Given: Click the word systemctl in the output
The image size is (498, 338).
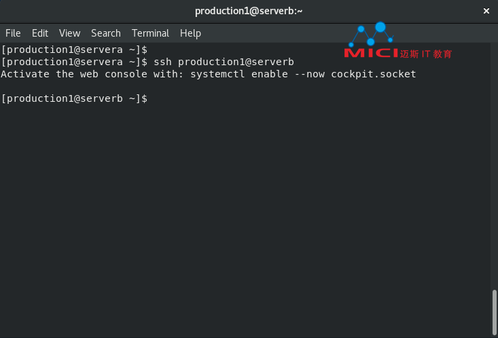Looking at the screenshot, I should pos(217,74).
